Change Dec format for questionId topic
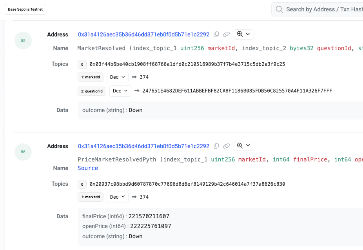 [x=120, y=91]
